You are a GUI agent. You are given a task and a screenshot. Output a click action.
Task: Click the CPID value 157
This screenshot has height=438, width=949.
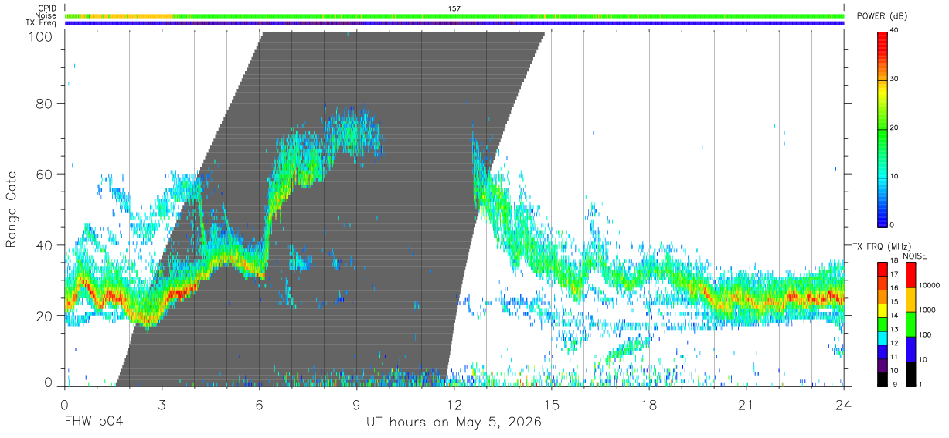(454, 8)
